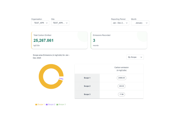Open the By Scope chart filter dropdown
This screenshot has width=179, height=124.
[x=135, y=57]
